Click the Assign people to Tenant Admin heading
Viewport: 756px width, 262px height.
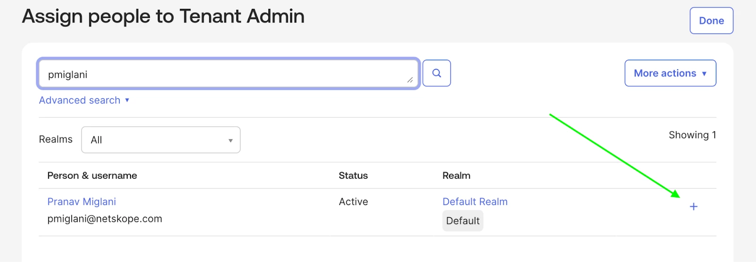[163, 16]
